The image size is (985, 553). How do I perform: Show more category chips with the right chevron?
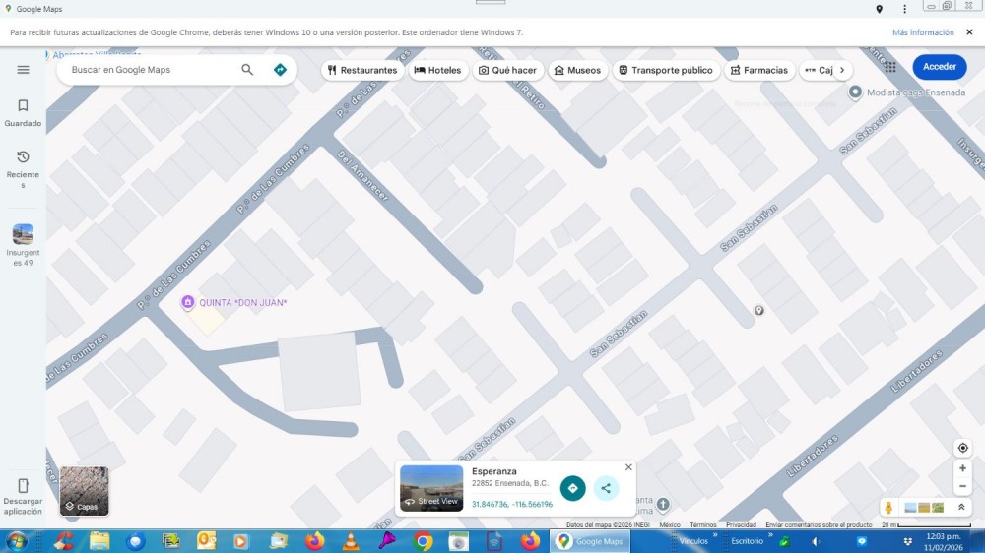tap(842, 70)
